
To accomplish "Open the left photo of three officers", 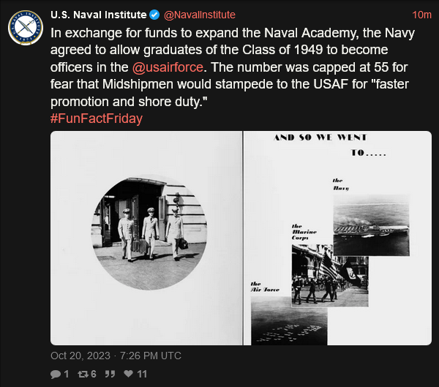I will point(146,238).
